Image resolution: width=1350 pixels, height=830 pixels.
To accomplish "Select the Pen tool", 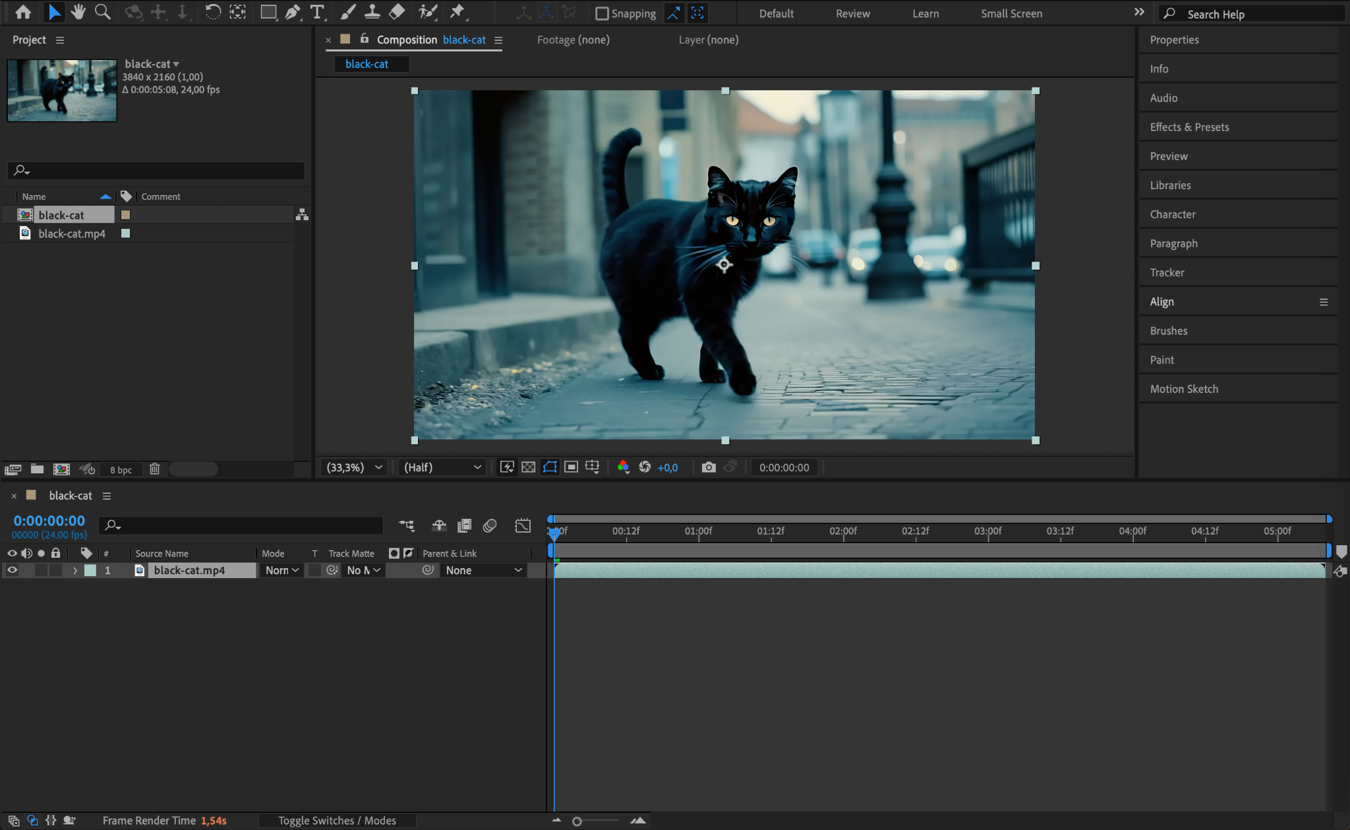I will click(292, 12).
